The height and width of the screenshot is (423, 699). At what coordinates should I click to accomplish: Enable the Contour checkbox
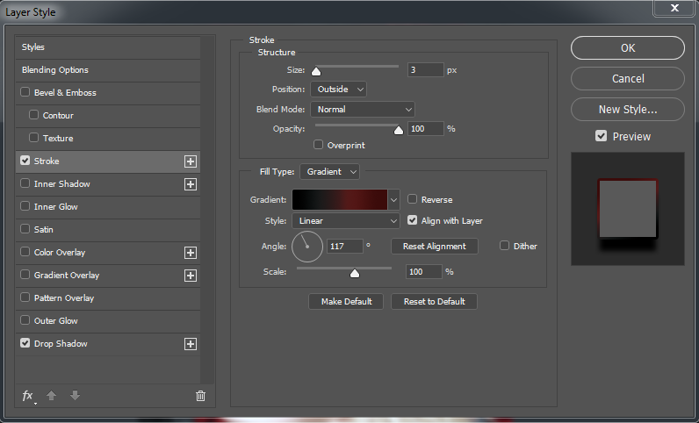point(34,115)
